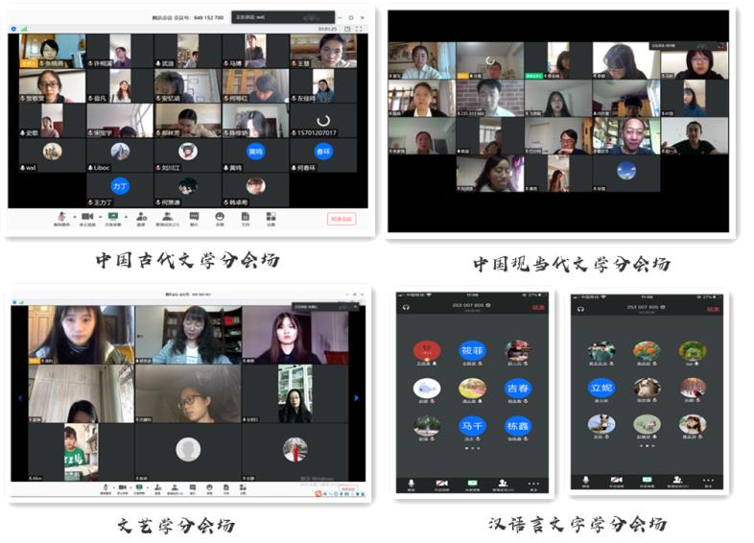Click the mute microphone icon in ancient literature meeting
Screen dimensions: 754x543
pos(62,217)
